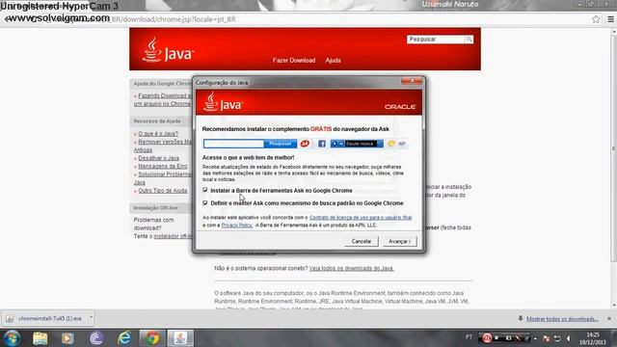Click the Cancelar button

point(362,241)
